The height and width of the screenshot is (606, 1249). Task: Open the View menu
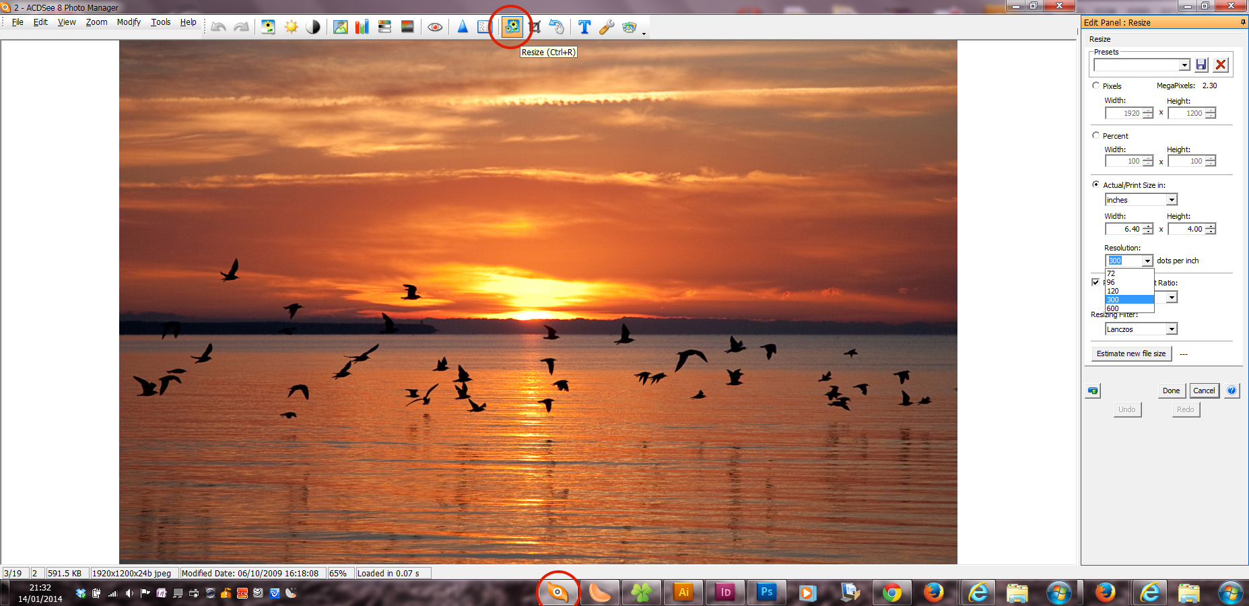pos(67,22)
